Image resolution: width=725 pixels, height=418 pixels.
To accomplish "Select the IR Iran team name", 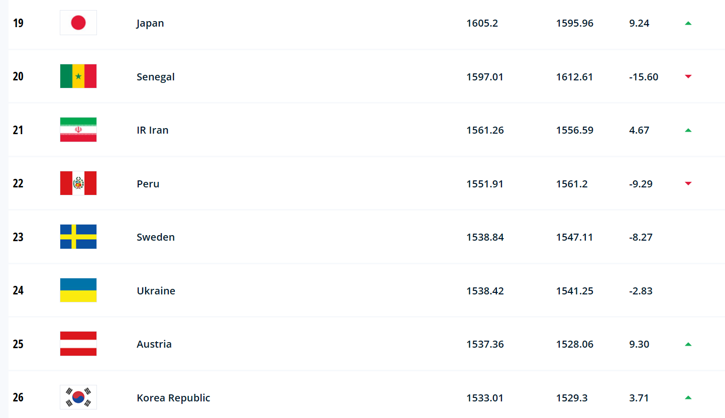I will coord(153,130).
